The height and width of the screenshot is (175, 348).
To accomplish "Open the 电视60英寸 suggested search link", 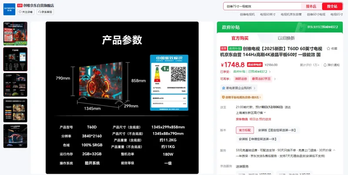I will (268, 14).
